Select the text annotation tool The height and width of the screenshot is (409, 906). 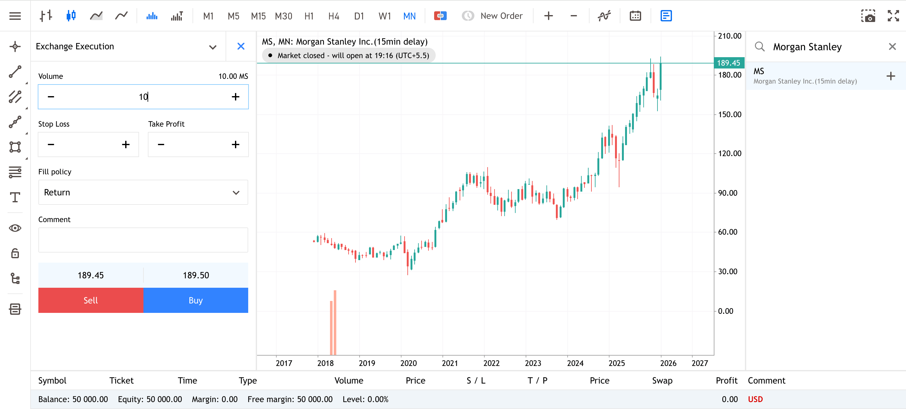[x=15, y=198]
